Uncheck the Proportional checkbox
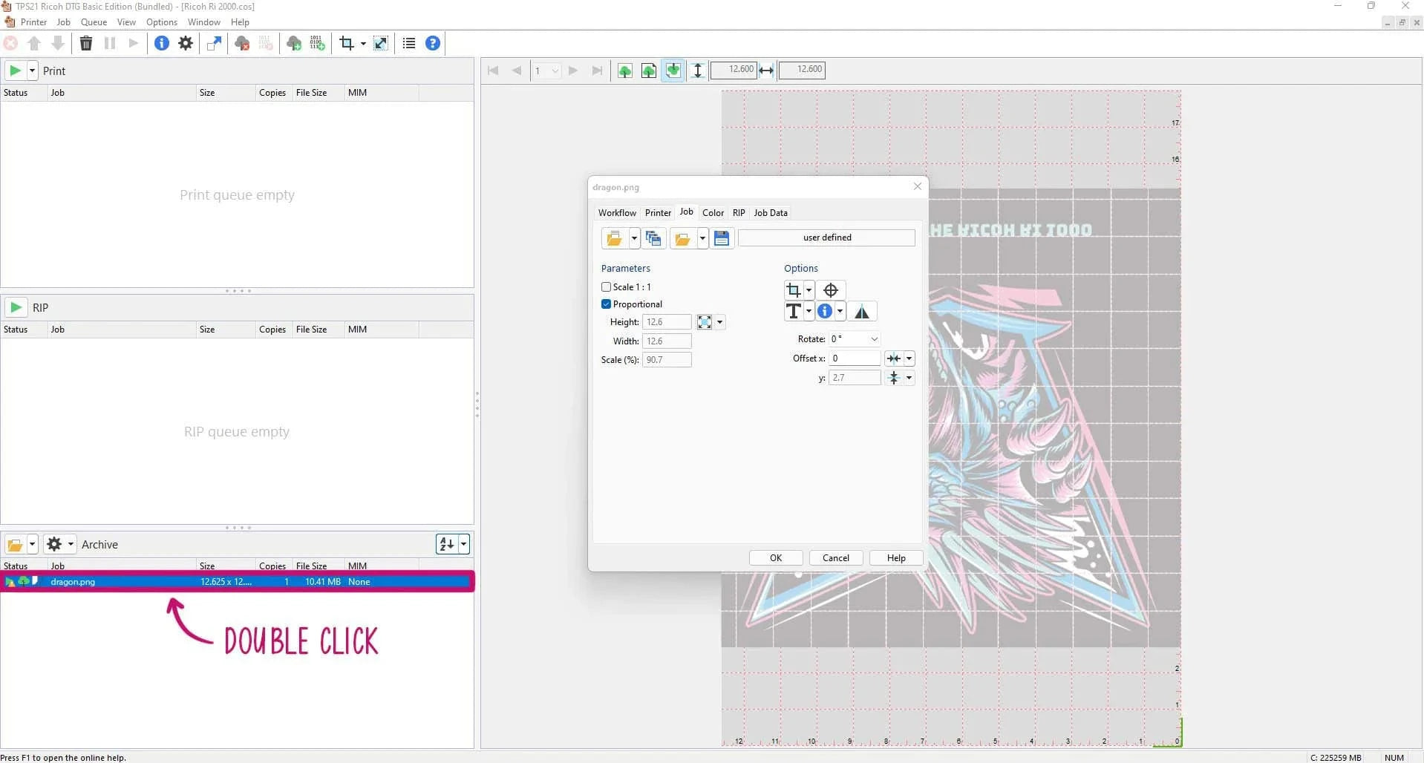This screenshot has width=1424, height=763. (606, 304)
